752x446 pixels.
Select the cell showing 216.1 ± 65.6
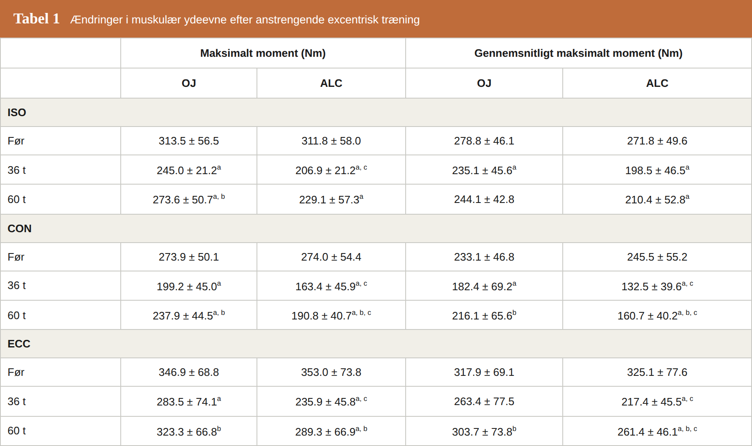(x=484, y=315)
